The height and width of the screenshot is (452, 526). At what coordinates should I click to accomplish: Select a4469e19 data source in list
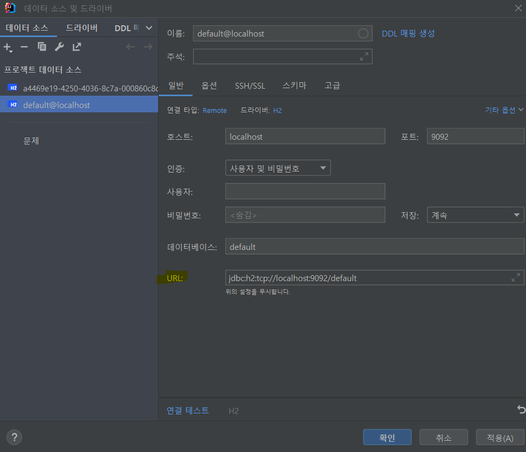79,88
